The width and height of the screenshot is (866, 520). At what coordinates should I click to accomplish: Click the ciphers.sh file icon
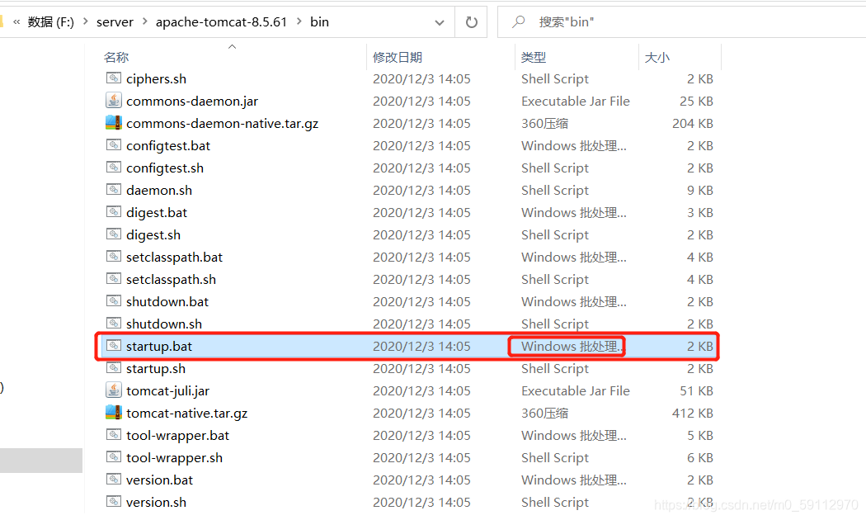click(114, 78)
